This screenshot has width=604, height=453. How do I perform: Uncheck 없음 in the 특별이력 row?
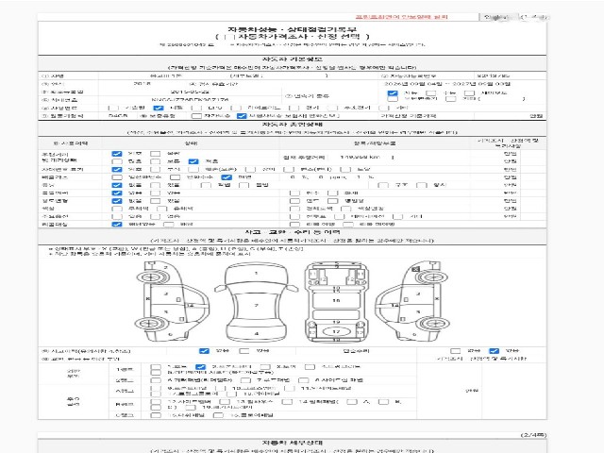(117, 193)
